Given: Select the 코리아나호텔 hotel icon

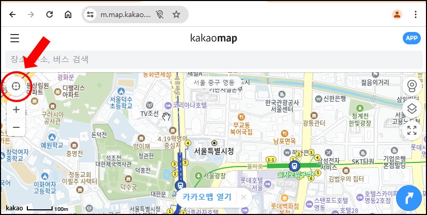Looking at the screenshot, I should (x=168, y=105).
